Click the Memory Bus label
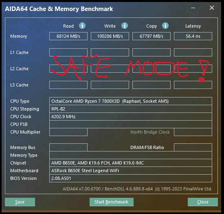Screen dimensions: 224x214 (x=23, y=147)
